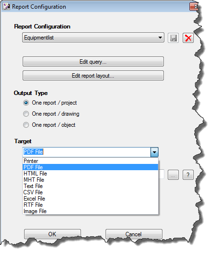
Task: Delete configuration using red X icon
Action: 188,38
